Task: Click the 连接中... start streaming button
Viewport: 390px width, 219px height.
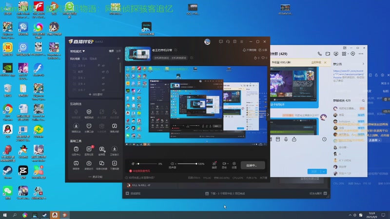Action: point(253,165)
